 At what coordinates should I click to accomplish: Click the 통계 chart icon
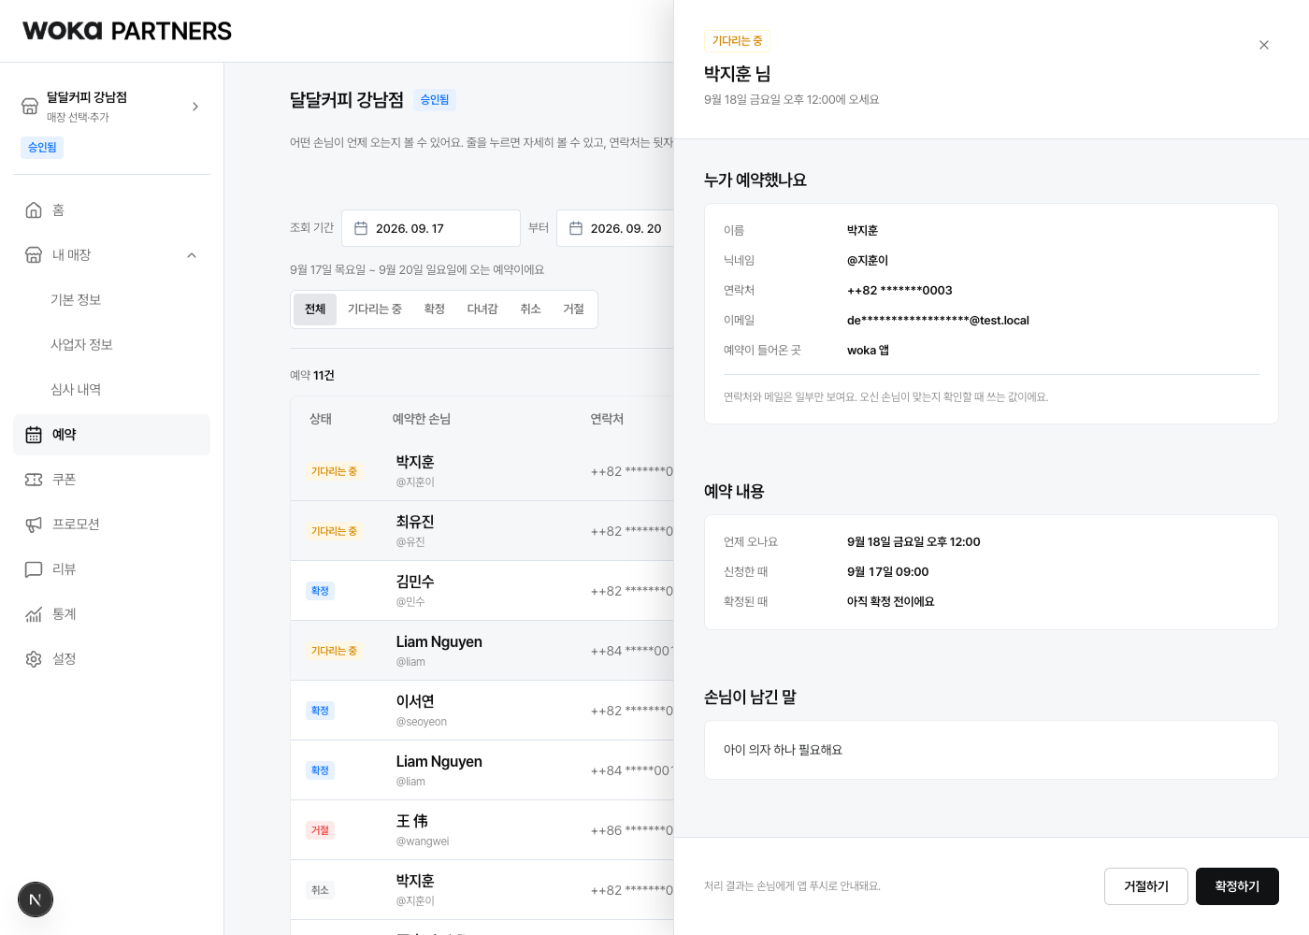(34, 614)
